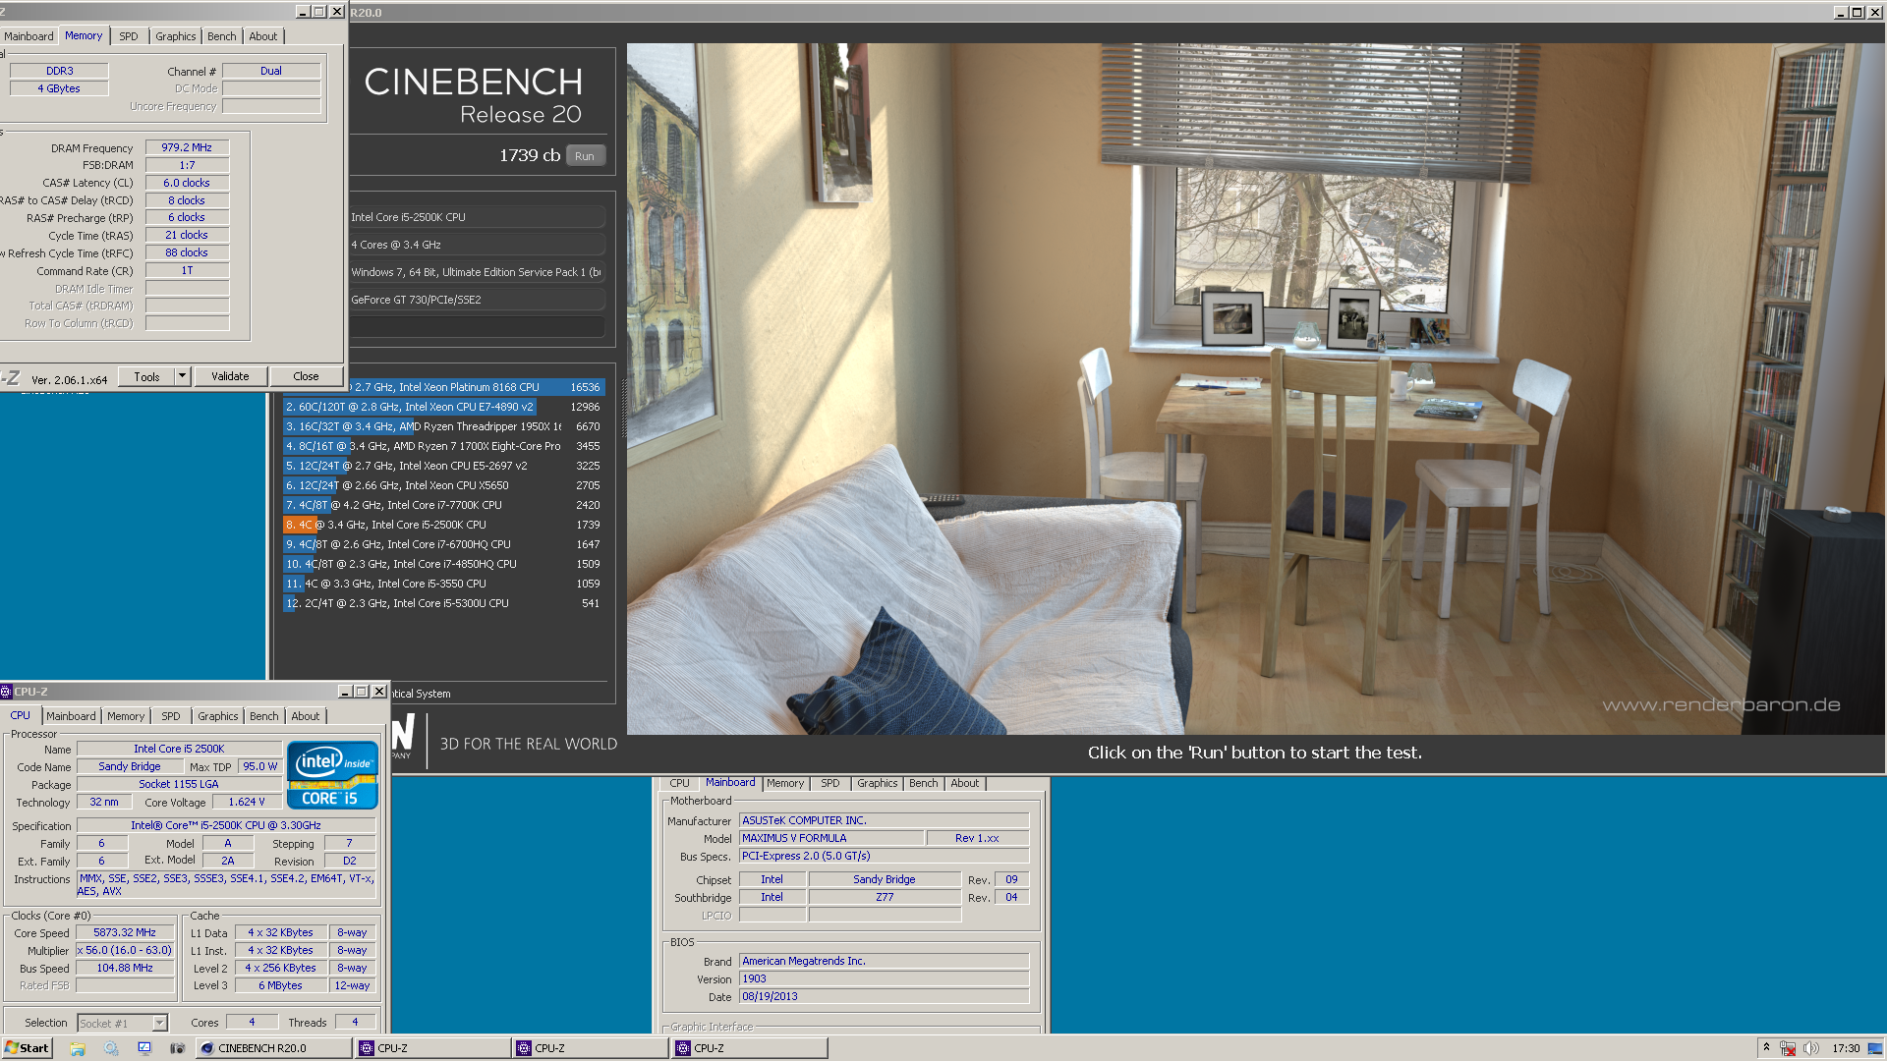Click the Intel inside Core i5 logo
This screenshot has width=1887, height=1061.
332,774
